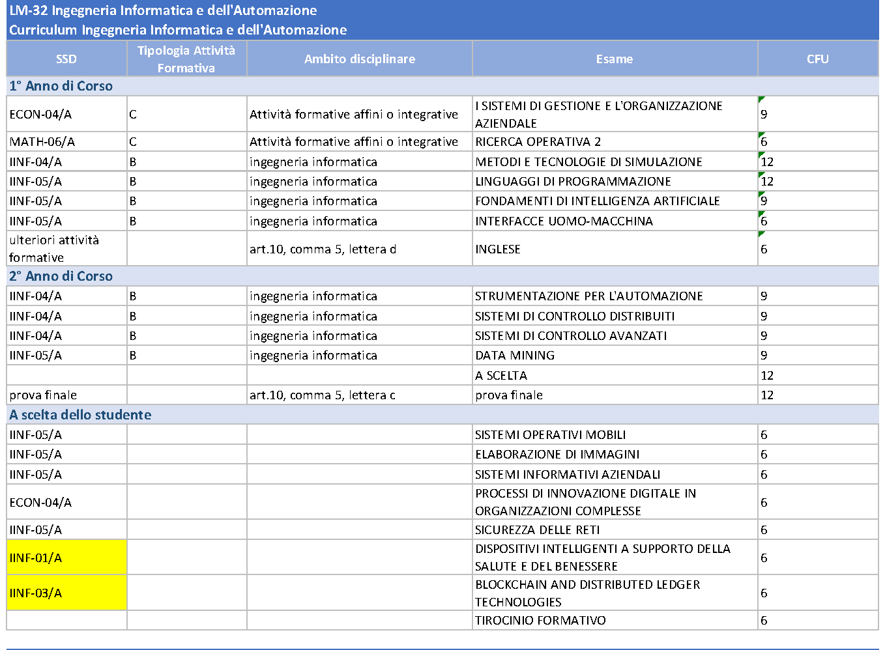Click the cell 'I SISTEMI DI GESTIONE E L'ORGANIZZAZIONE AZIENDALE'
Image resolution: width=885 pixels, height=650 pixels.
[615, 114]
